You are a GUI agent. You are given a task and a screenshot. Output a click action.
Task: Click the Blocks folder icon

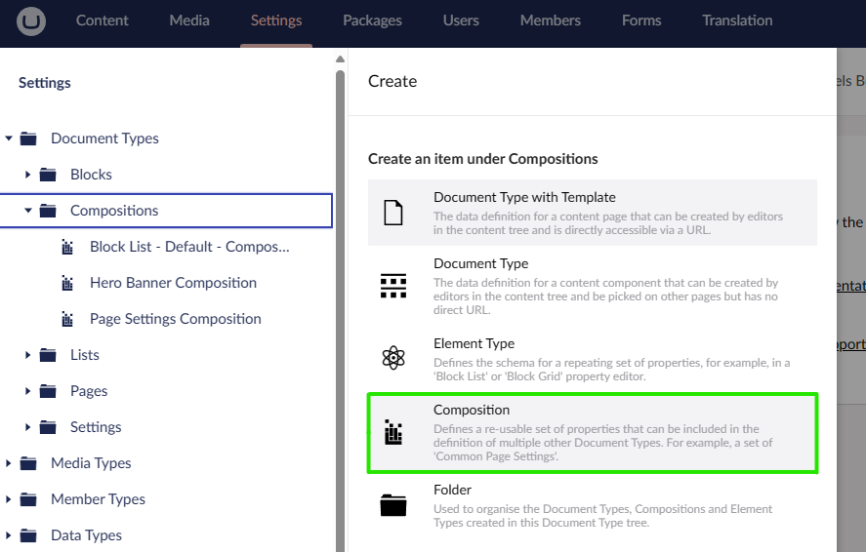point(48,175)
